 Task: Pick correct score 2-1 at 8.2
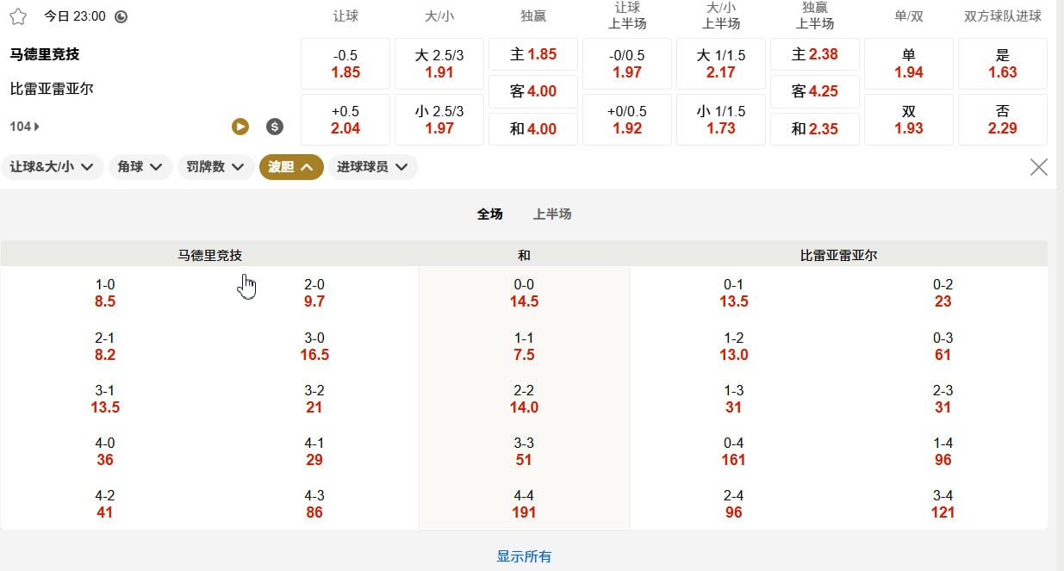click(x=105, y=346)
